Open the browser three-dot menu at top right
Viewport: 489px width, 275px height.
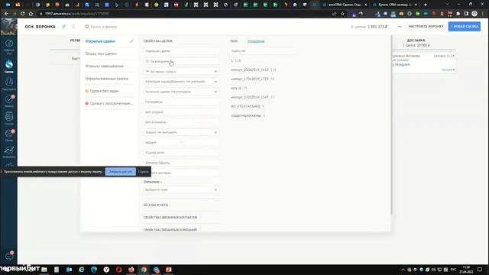(x=483, y=14)
